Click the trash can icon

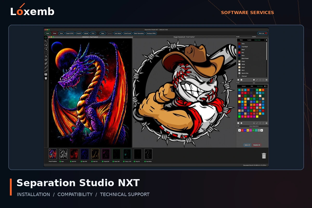pyautogui.click(x=264, y=155)
